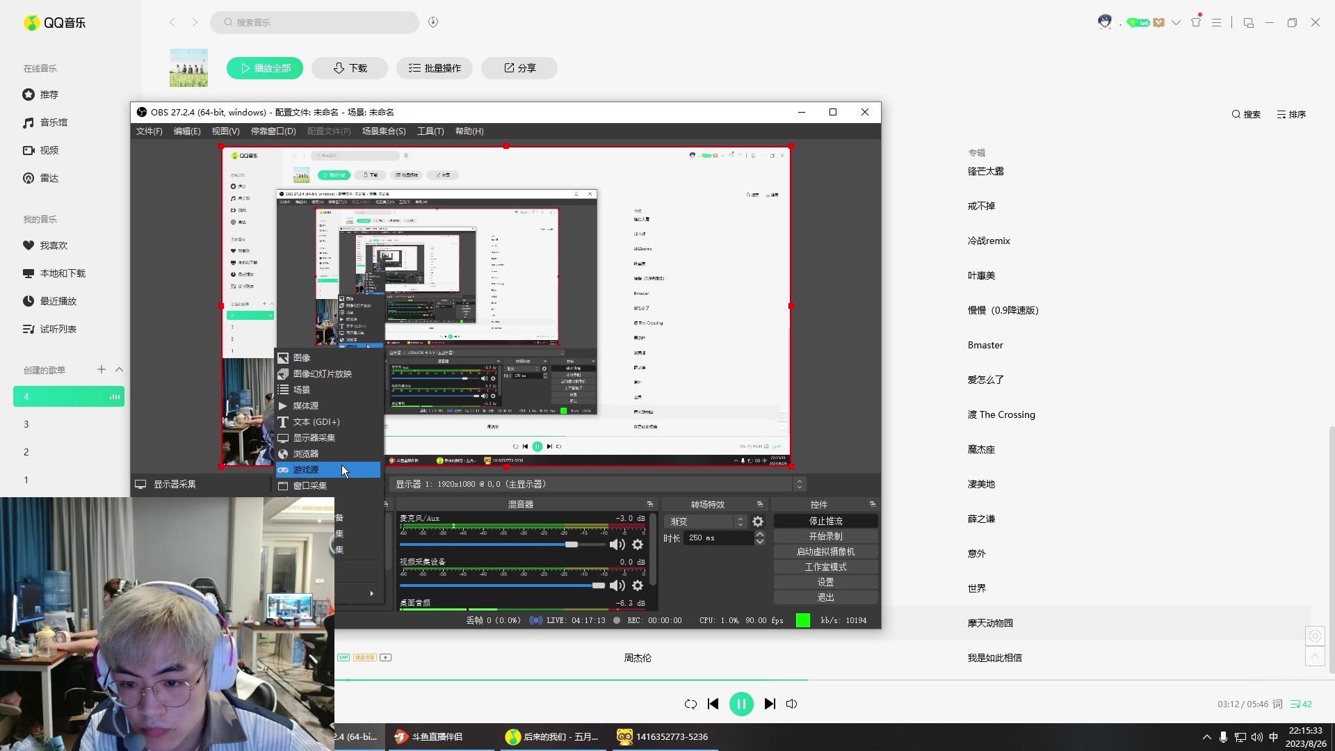Open the 显示器 selection dropdown
This screenshot has height=751, width=1335.
[x=599, y=484]
